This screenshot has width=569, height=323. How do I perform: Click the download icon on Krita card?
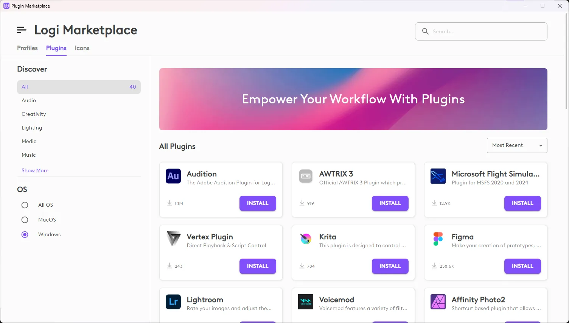click(302, 266)
